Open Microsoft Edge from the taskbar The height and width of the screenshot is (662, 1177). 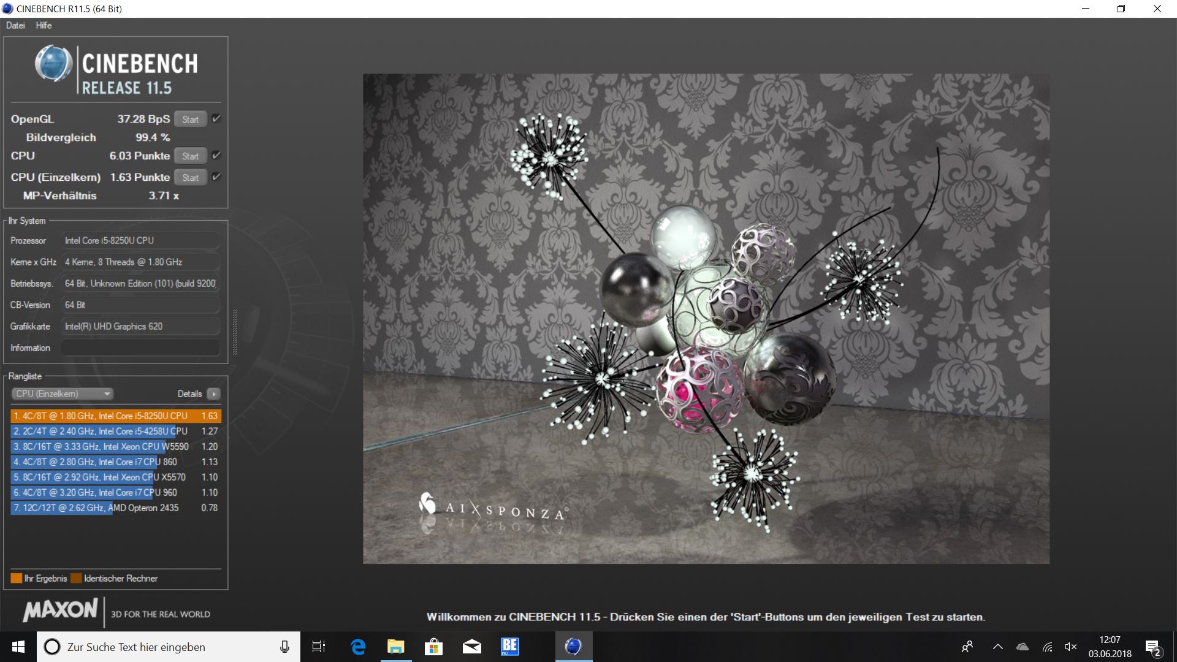pyautogui.click(x=358, y=647)
